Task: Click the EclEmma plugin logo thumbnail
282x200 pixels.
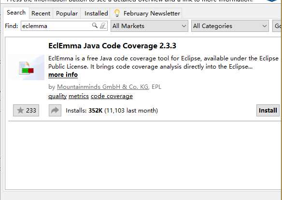Action: tap(27, 68)
